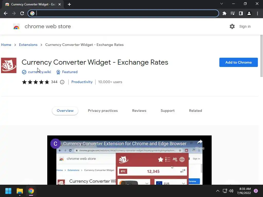The image size is (263, 197).
Task: Click the browser tab titled Currency Converter Widget
Action: [33, 4]
